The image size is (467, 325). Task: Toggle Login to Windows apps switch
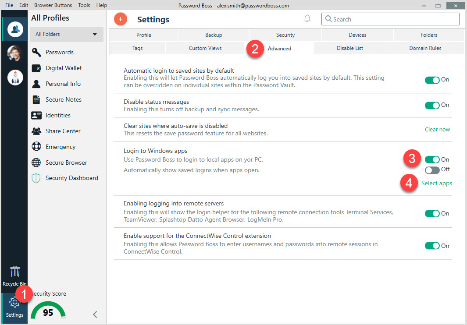tap(432, 160)
